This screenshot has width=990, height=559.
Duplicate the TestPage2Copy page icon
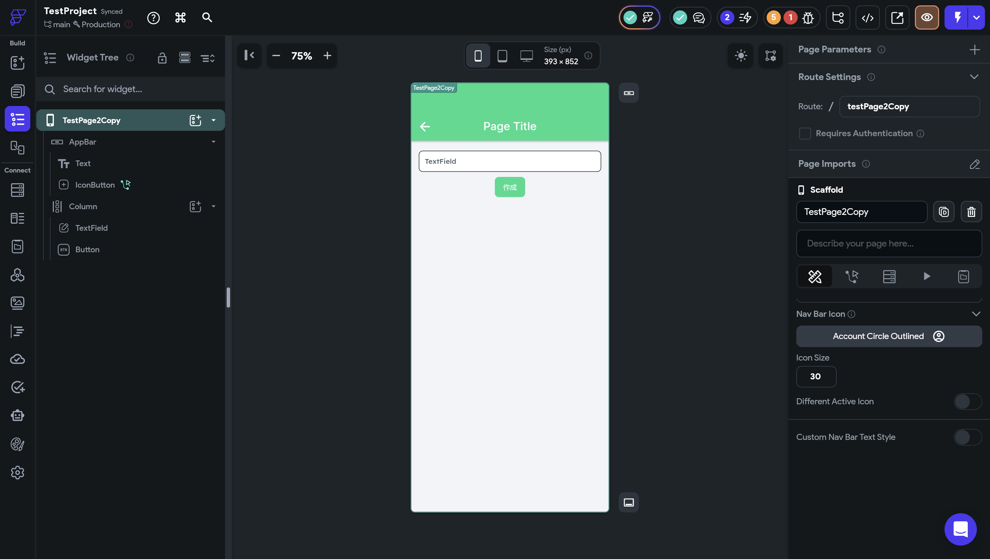tap(944, 212)
